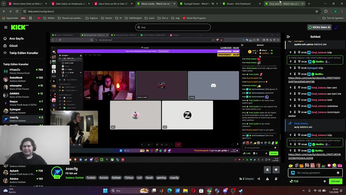Open Chrome extensions puzzle icon
This screenshot has width=346, height=195.
[326, 11]
